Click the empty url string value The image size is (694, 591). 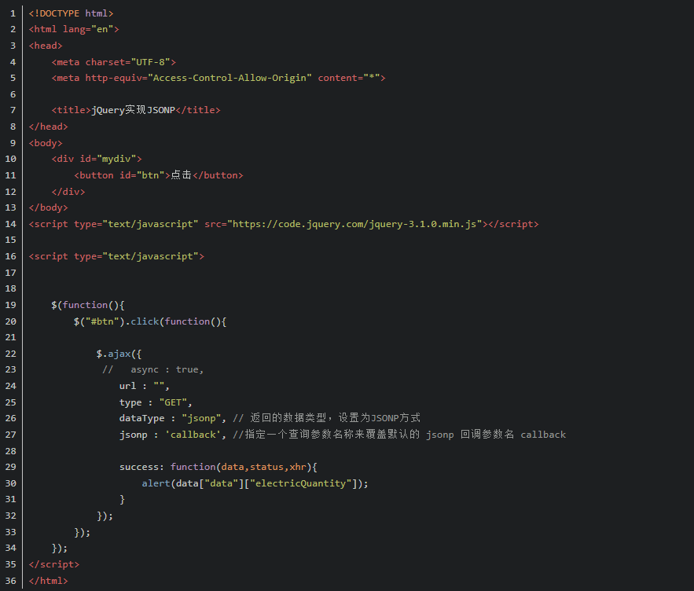pos(159,386)
